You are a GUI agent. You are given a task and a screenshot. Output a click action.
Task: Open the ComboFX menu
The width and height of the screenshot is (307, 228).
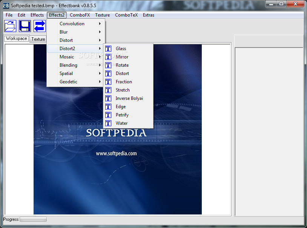tap(80, 15)
